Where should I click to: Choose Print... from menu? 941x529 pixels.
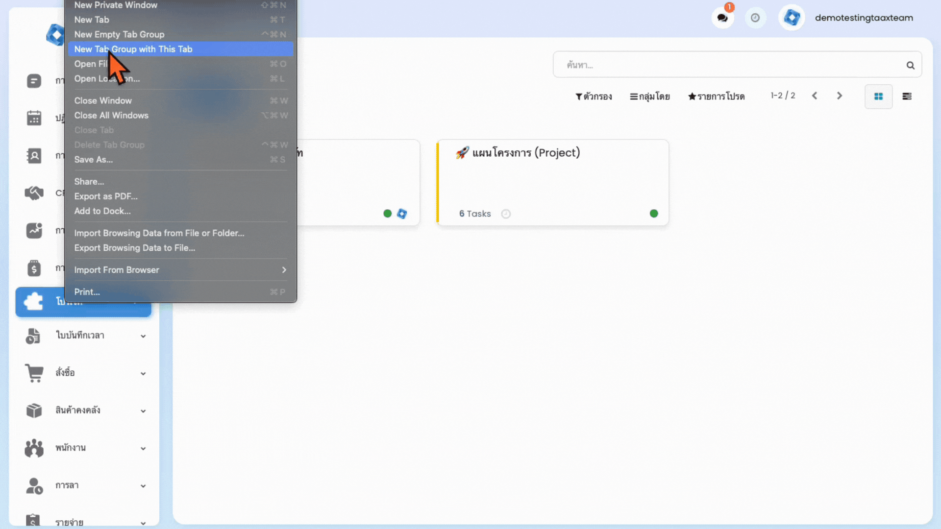180,291
